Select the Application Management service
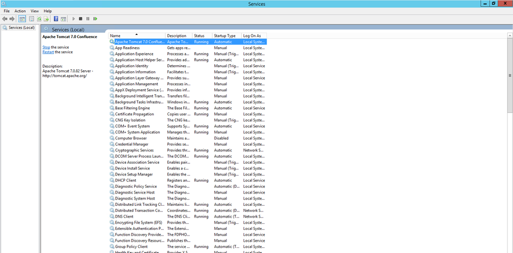 point(137,84)
